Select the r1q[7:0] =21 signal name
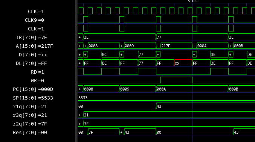Screen dimensions: 255x142 click(30, 106)
